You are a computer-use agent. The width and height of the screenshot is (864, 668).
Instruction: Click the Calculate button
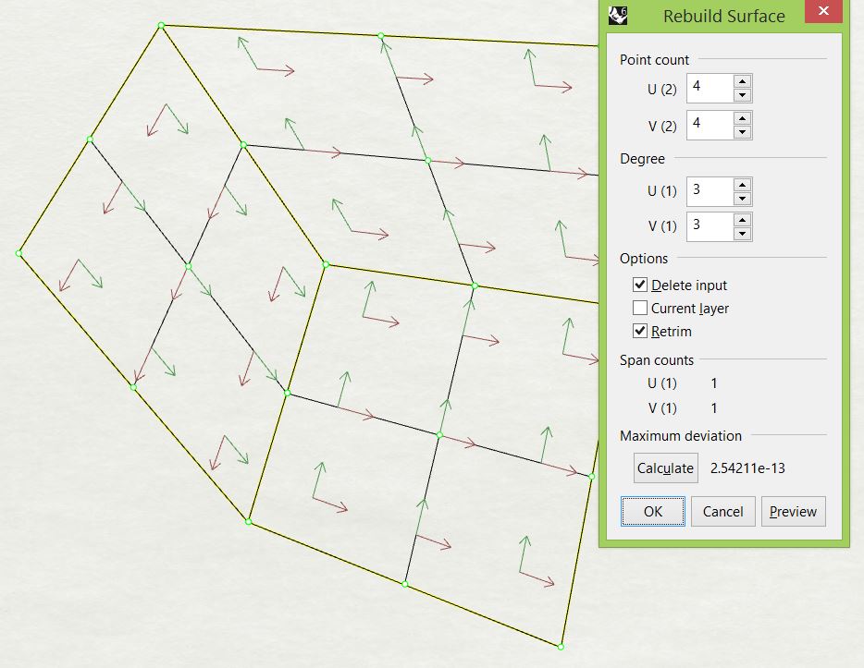click(666, 468)
